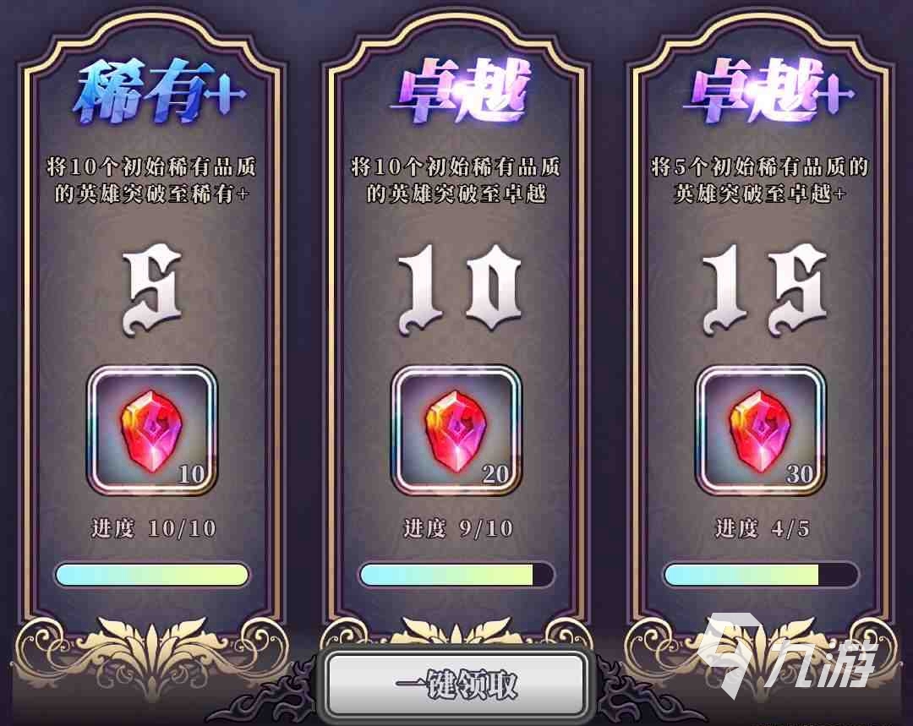The width and height of the screenshot is (913, 726).
Task: Click the large number 5 reward score
Action: tap(152, 291)
